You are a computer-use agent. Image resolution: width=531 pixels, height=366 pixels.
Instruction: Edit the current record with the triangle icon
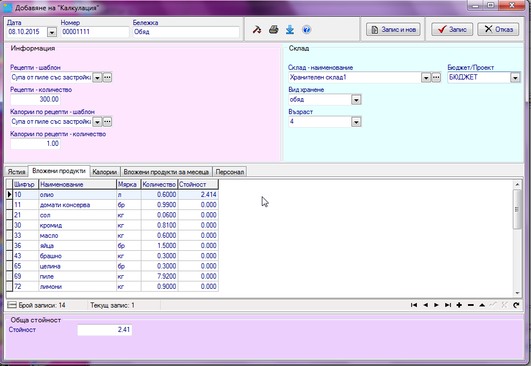click(482, 305)
